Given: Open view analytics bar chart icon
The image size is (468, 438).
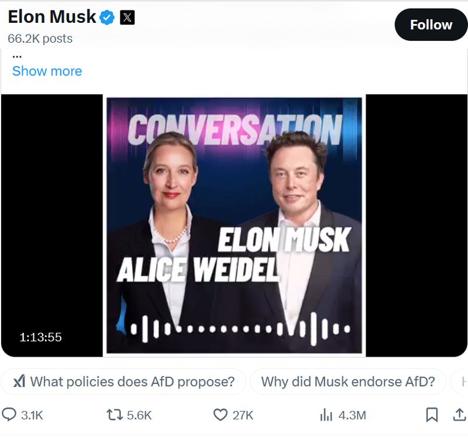Looking at the screenshot, I should [326, 415].
